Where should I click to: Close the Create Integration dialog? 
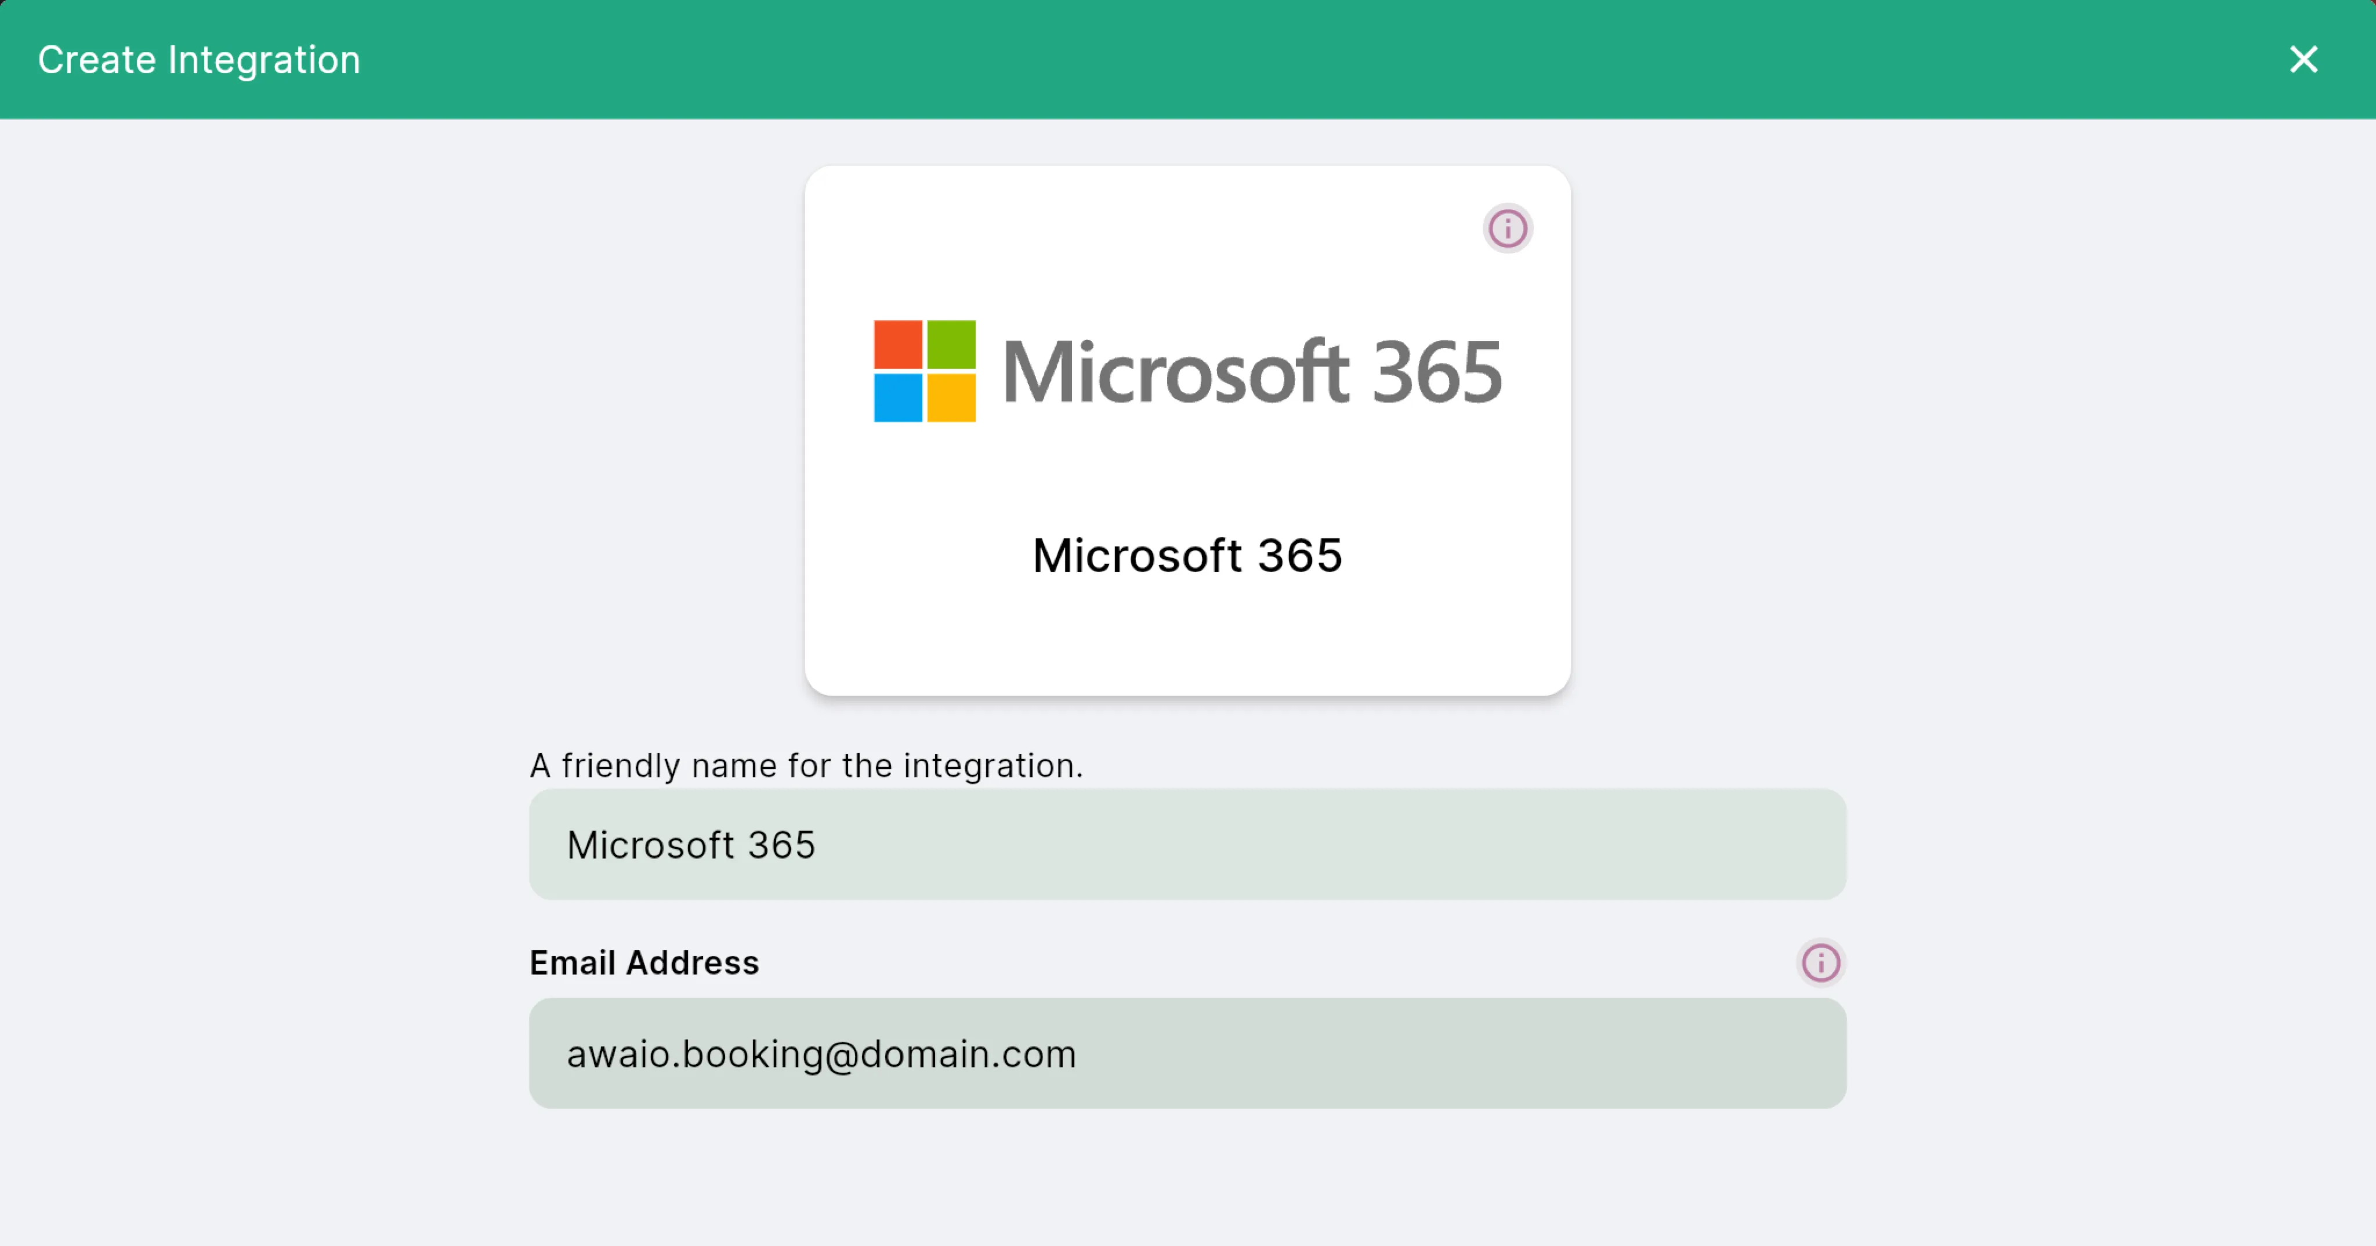click(x=2303, y=60)
